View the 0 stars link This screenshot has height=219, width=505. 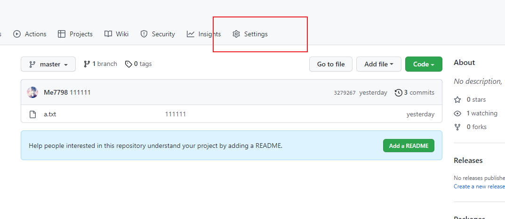pos(470,99)
